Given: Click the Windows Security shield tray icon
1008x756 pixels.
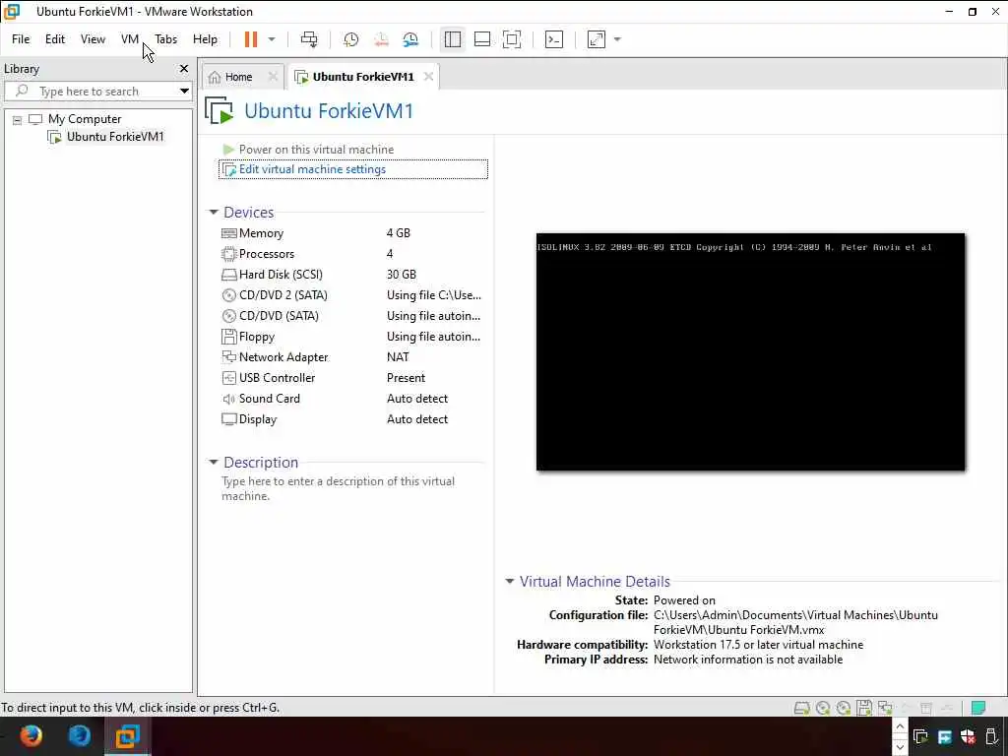Looking at the screenshot, I should [x=968, y=736].
